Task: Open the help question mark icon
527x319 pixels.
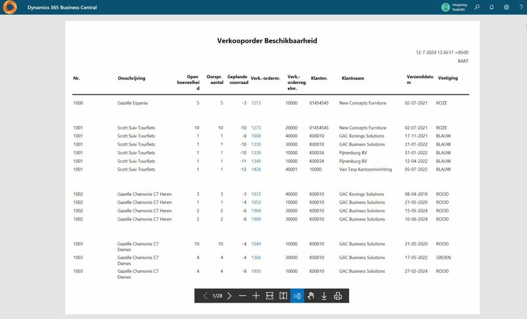Action: click(x=520, y=7)
